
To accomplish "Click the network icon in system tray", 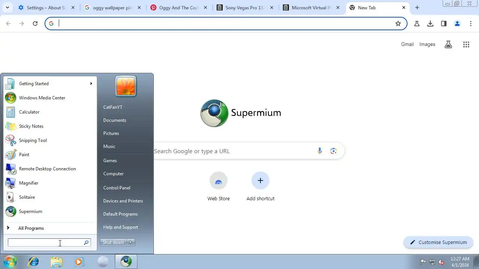I will click(432, 262).
